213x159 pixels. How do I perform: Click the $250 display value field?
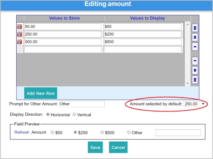pos(143,34)
